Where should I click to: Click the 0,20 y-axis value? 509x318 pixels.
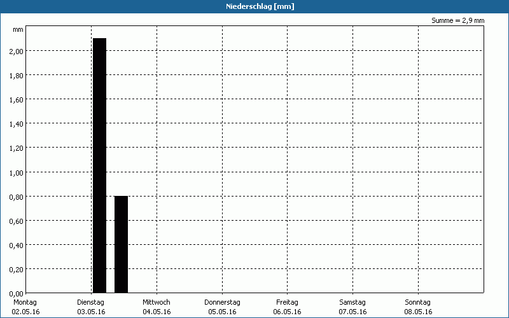coord(17,269)
